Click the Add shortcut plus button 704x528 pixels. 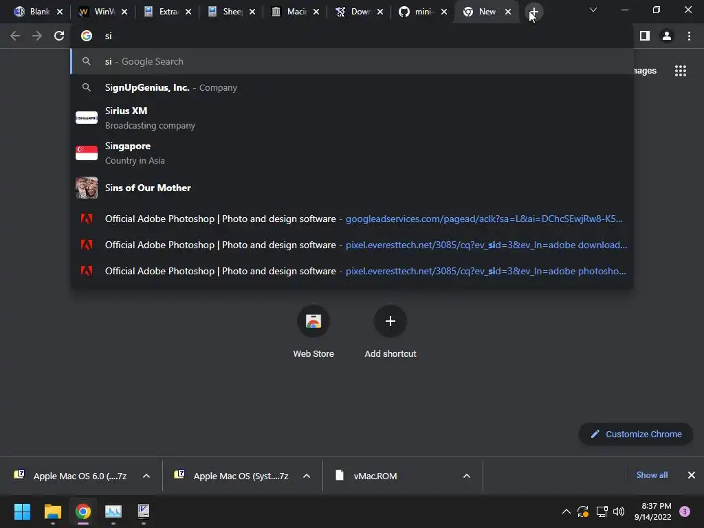click(390, 321)
